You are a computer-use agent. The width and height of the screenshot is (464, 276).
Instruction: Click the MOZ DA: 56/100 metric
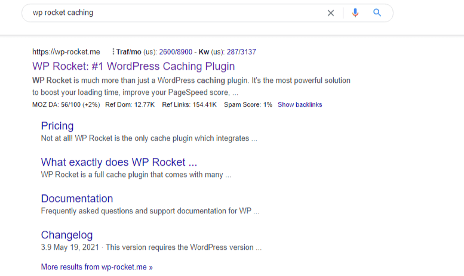click(x=65, y=105)
